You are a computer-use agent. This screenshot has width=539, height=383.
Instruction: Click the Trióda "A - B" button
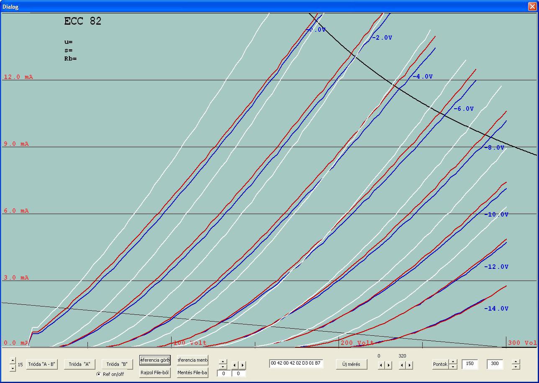(x=41, y=364)
